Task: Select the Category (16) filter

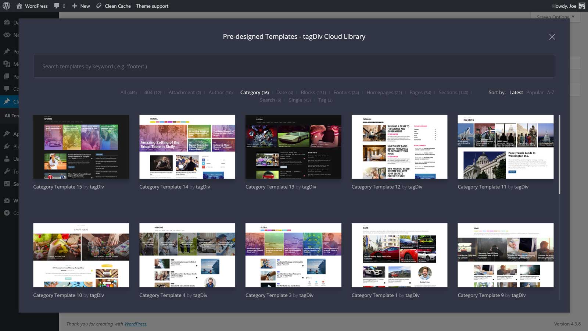Action: click(x=254, y=92)
